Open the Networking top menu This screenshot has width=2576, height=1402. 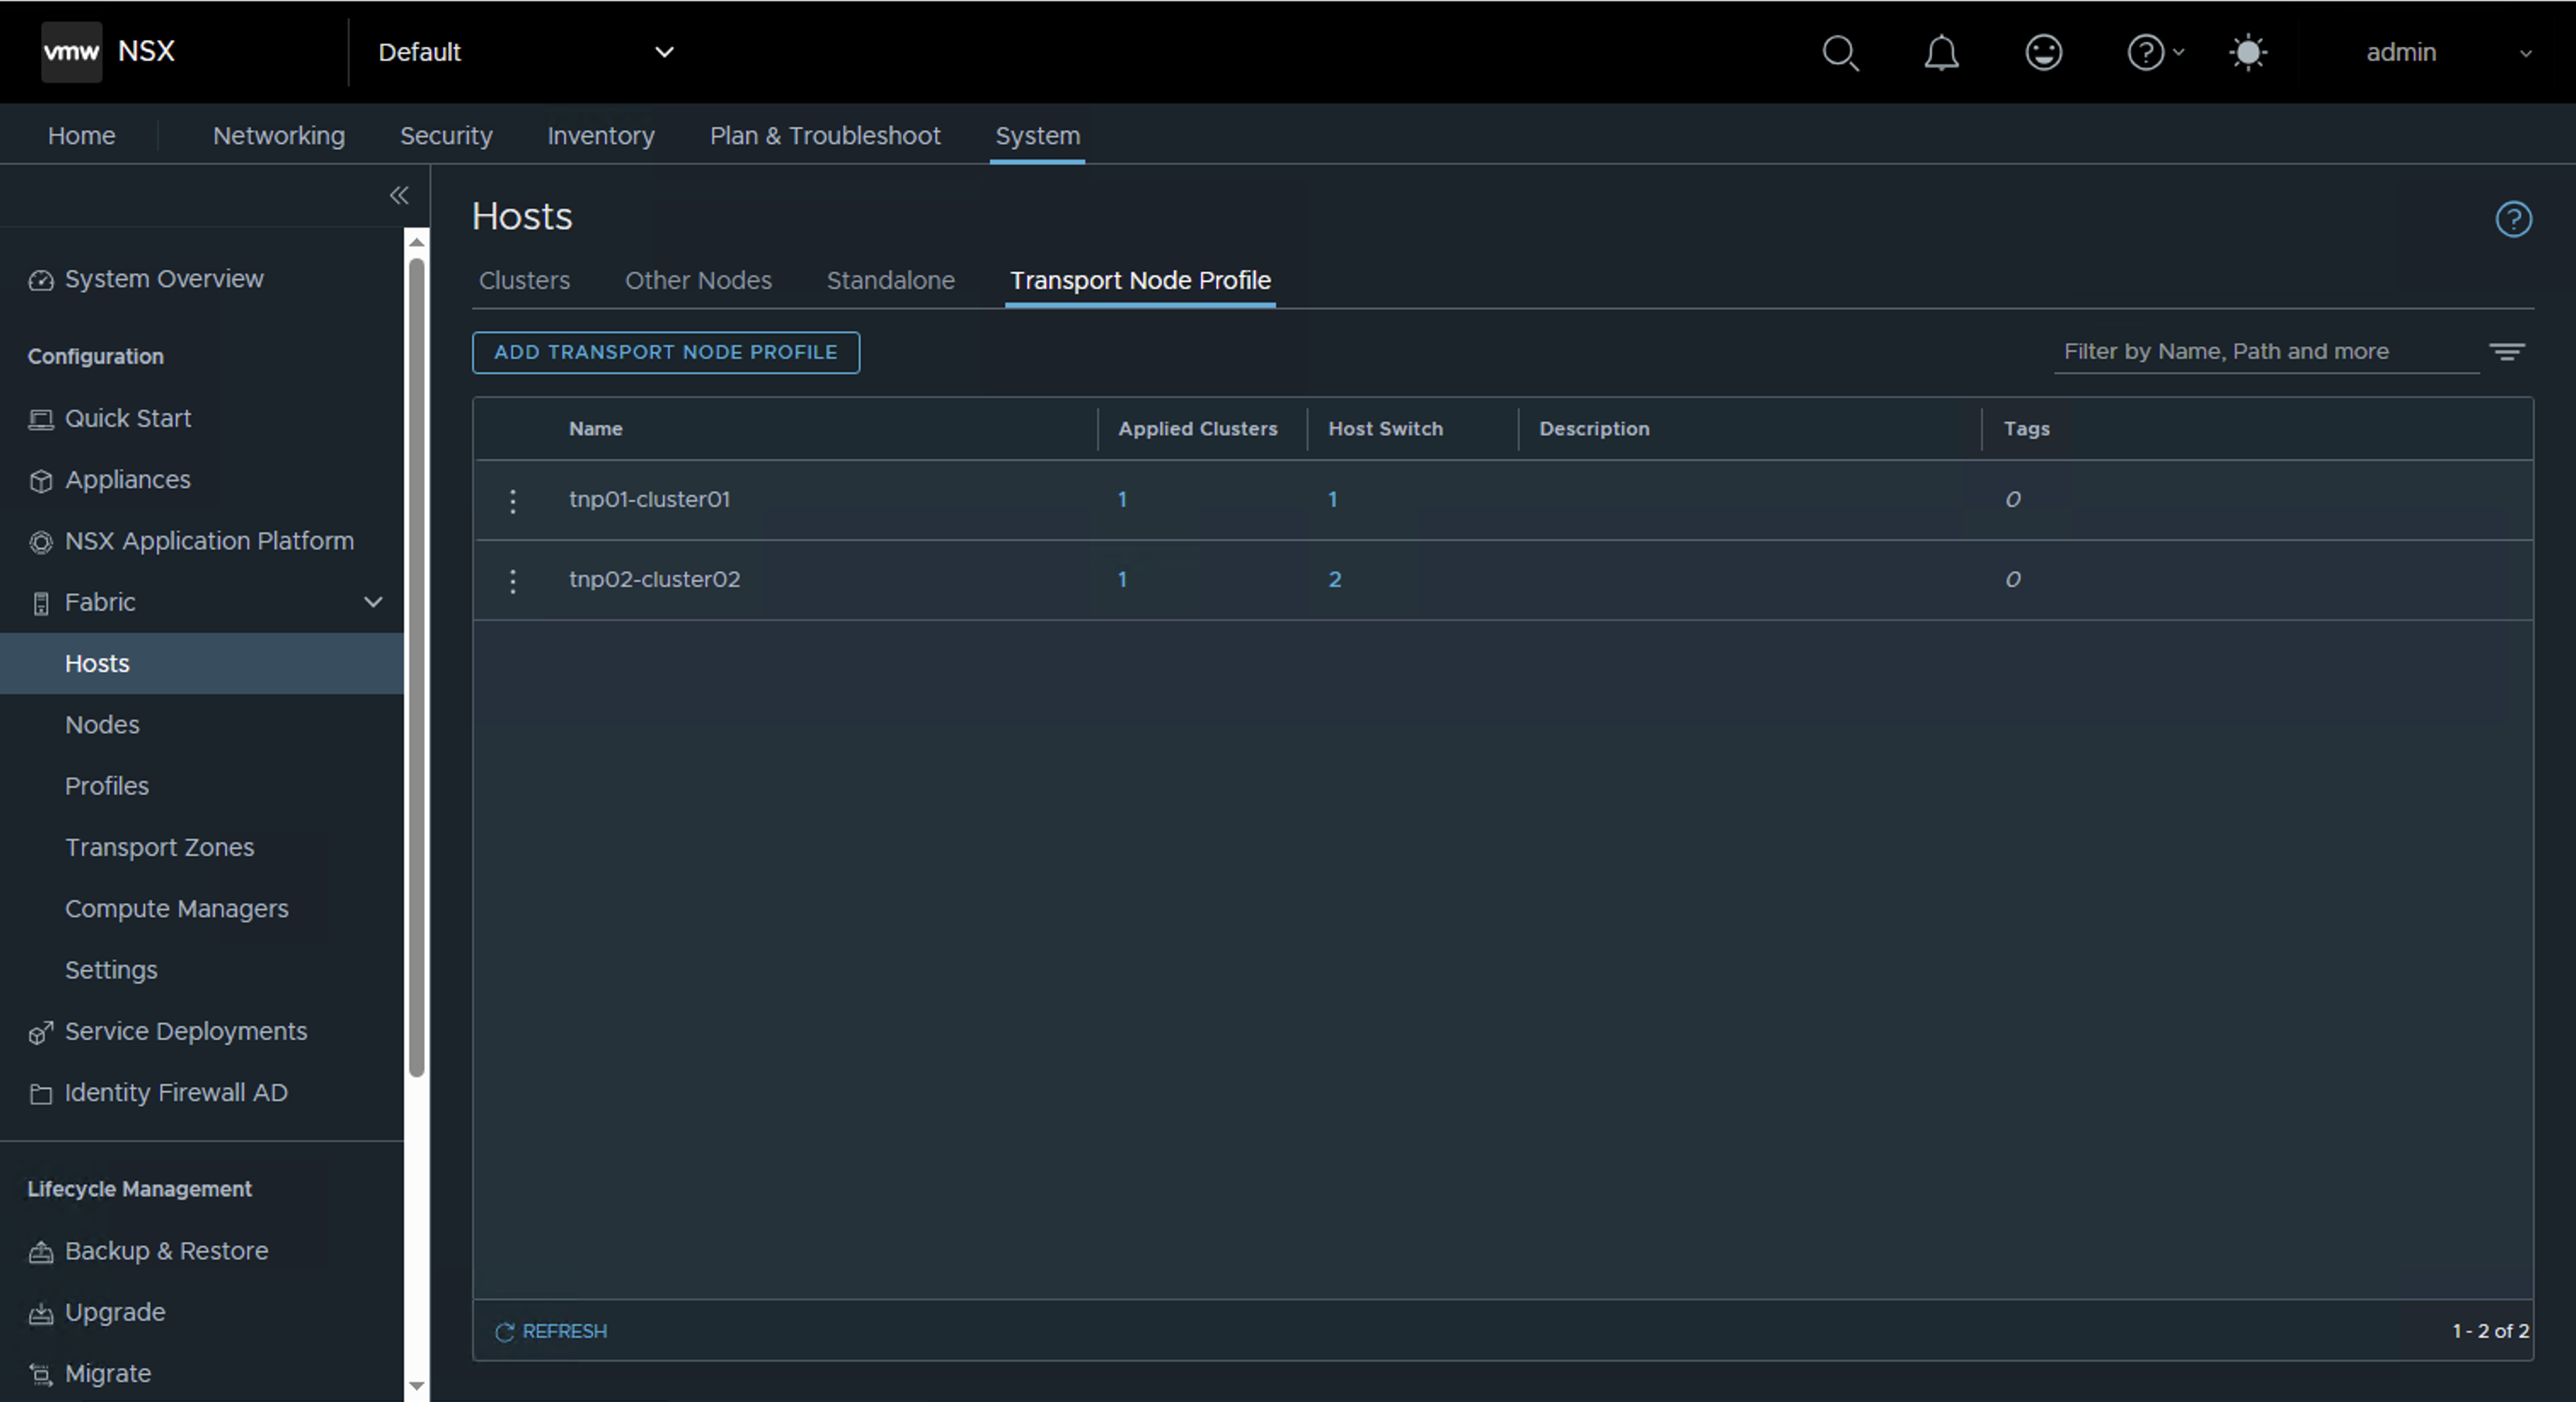(x=278, y=136)
